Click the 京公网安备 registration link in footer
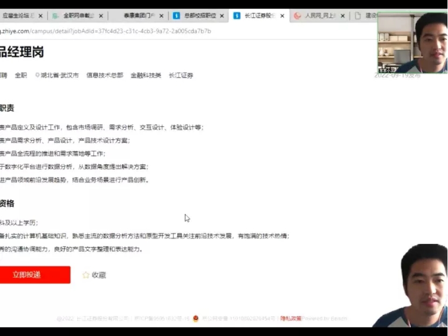This screenshot has width=448, height=336. pyautogui.click(x=238, y=319)
